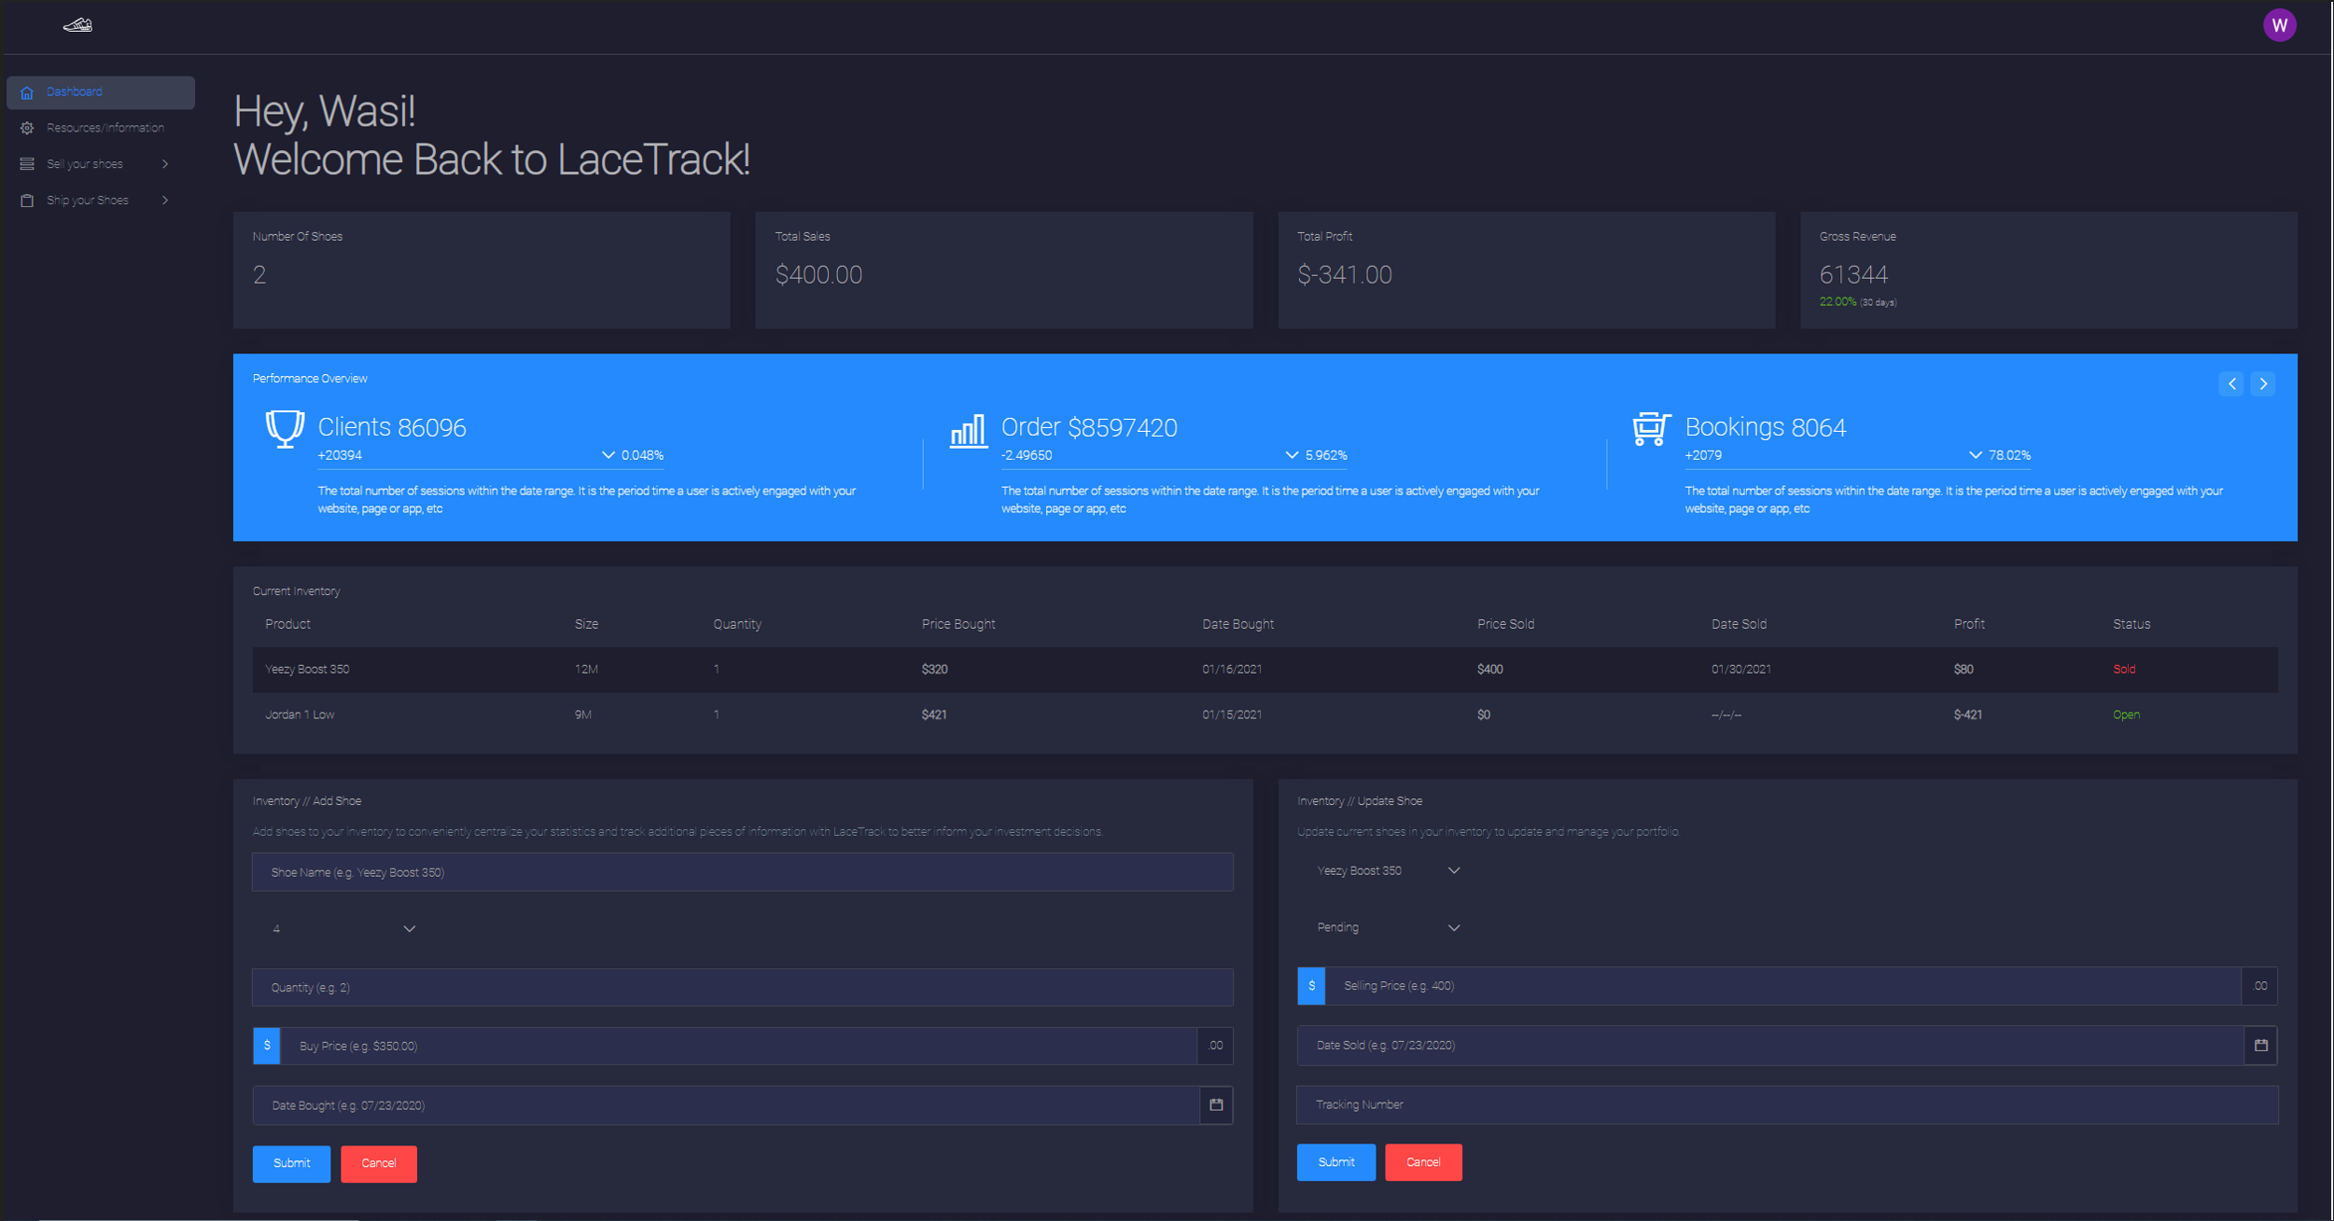Open the Yeezy Boost 350 shoe selector
Image resolution: width=2334 pixels, height=1221 pixels.
point(1387,870)
